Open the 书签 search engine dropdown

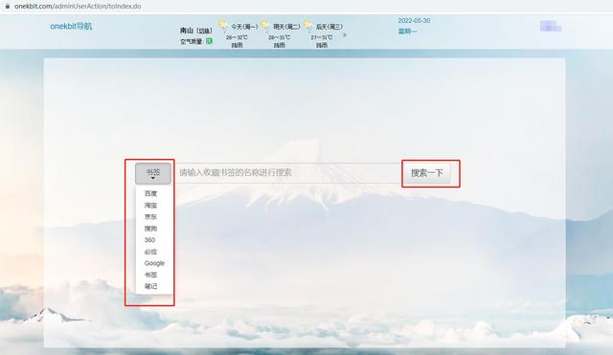pos(153,173)
